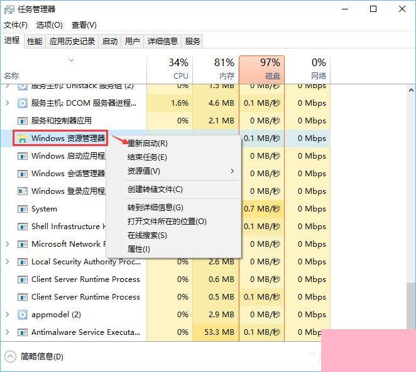Viewport: 416px width, 372px height.
Task: Choose 重新启动(R) from context menu
Action: 174,144
